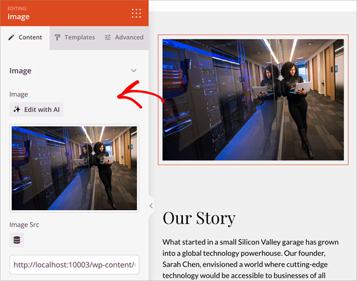
Task: Select the Our Story heading
Action: tap(199, 218)
